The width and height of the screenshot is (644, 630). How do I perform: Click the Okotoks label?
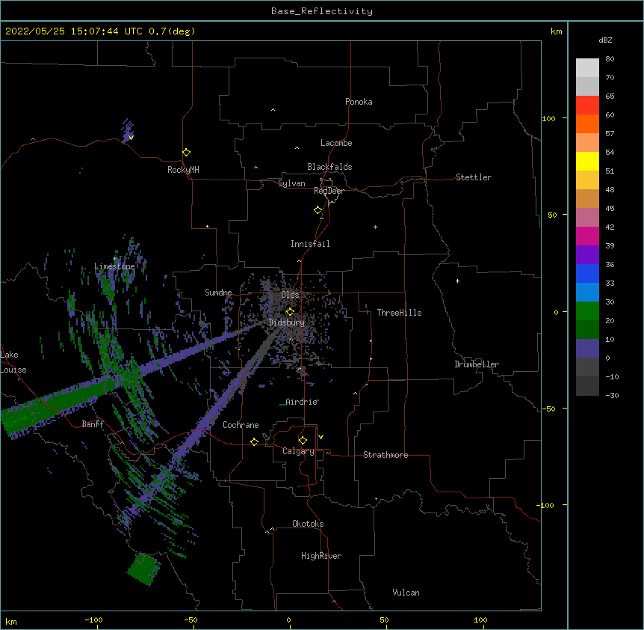pos(308,524)
